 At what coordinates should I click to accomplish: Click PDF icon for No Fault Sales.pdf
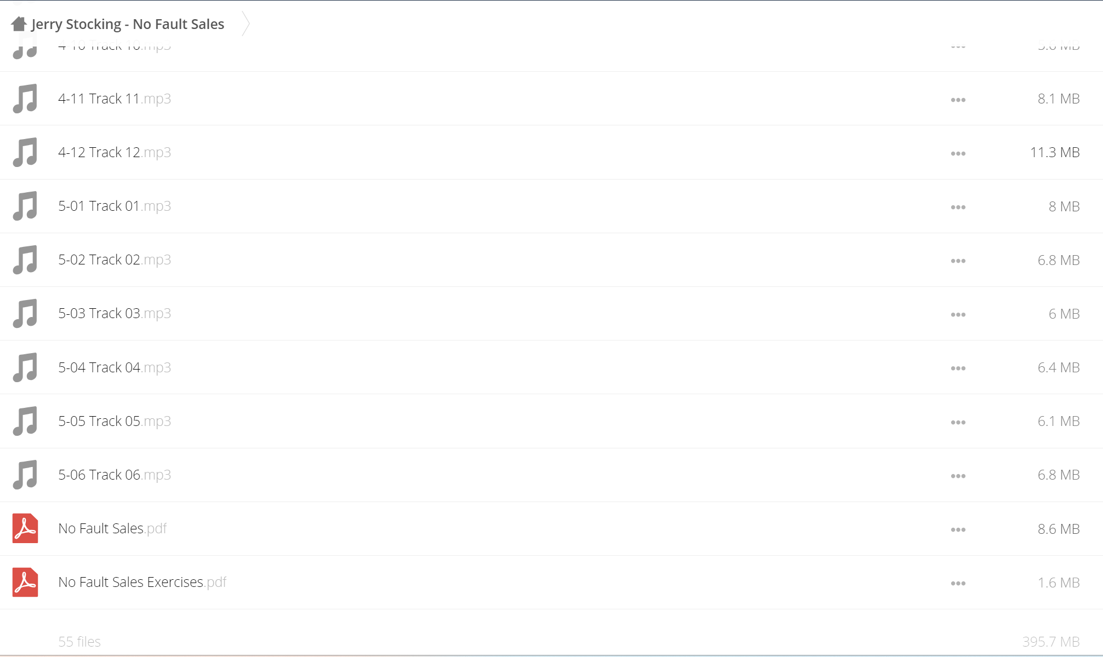[25, 528]
